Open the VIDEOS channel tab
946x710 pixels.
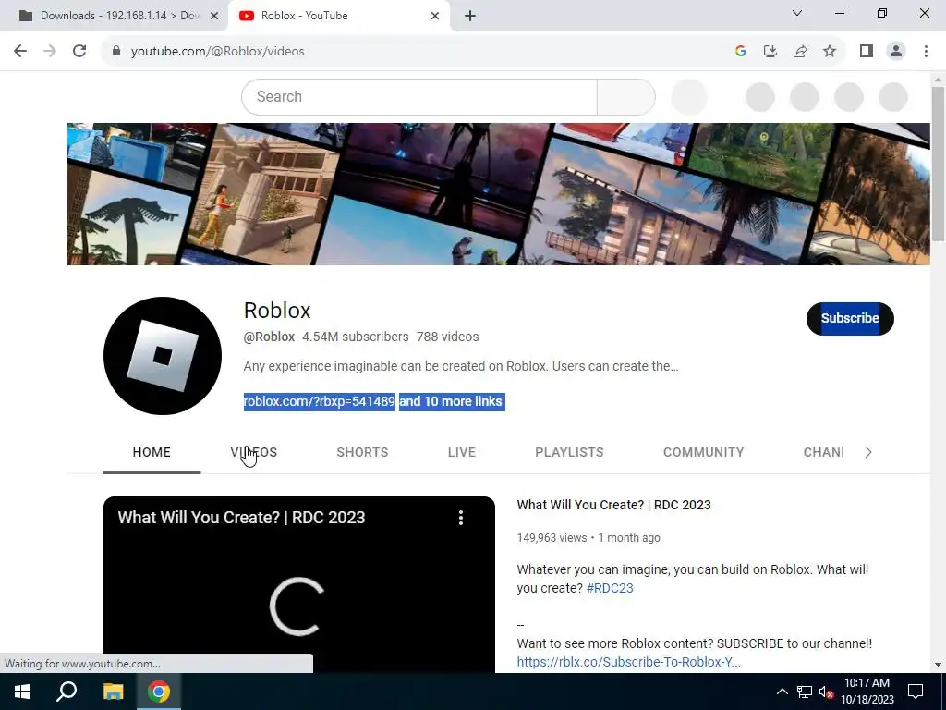(x=253, y=452)
